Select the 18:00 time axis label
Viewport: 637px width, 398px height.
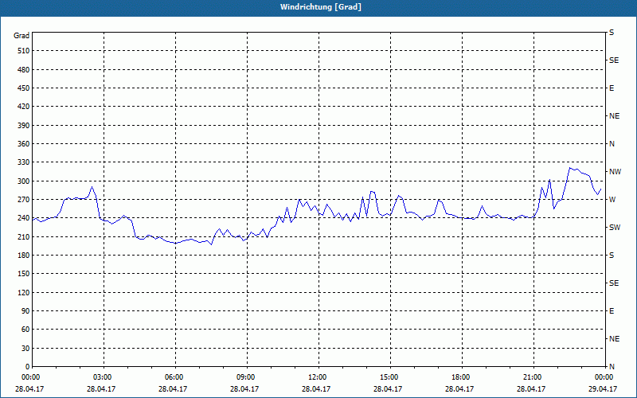(460, 377)
